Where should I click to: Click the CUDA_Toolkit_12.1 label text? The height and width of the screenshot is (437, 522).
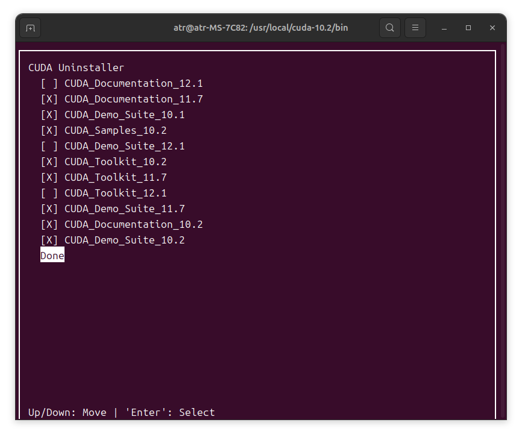pyautogui.click(x=116, y=193)
